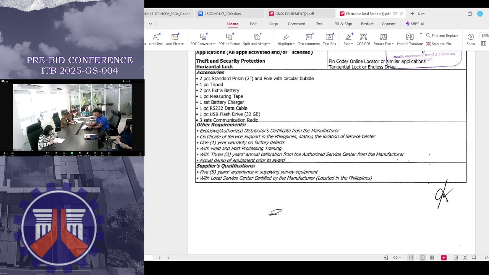The width and height of the screenshot is (489, 275).
Task: Enter full screen from the status bar
Action: point(465,258)
